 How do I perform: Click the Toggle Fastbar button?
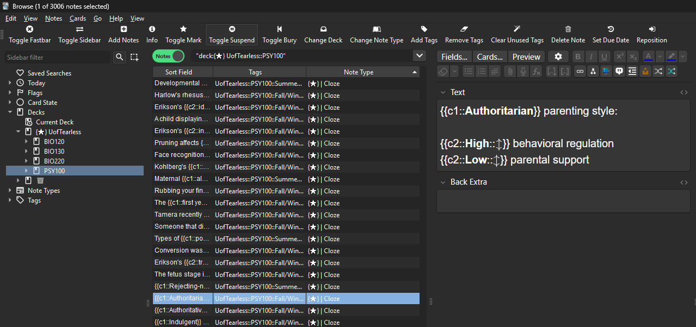(30, 34)
